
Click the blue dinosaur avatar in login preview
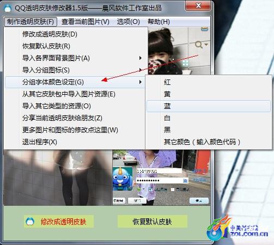[x=123, y=179]
